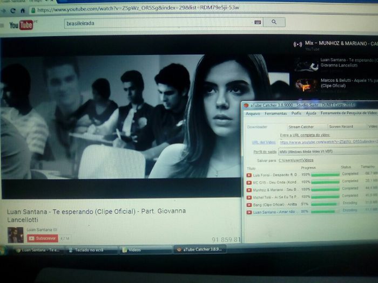This screenshot has width=378, height=283.
Task: Open the C:\Users save folder path link
Action: (x=296, y=160)
